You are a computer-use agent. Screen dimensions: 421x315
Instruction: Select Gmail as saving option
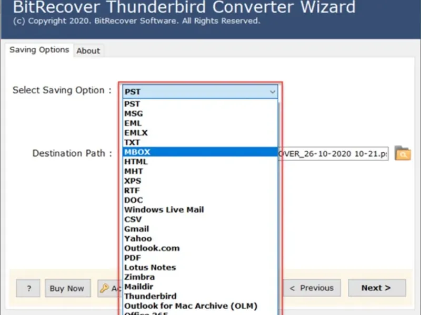coord(200,229)
